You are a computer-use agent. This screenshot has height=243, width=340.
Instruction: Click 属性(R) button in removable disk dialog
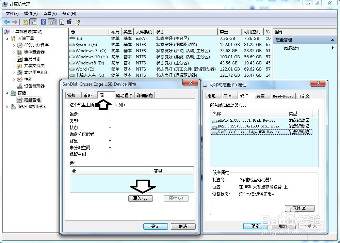tap(299, 208)
